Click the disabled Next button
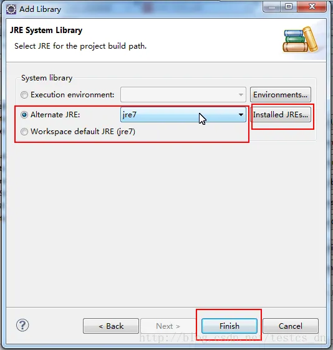 pos(168,326)
